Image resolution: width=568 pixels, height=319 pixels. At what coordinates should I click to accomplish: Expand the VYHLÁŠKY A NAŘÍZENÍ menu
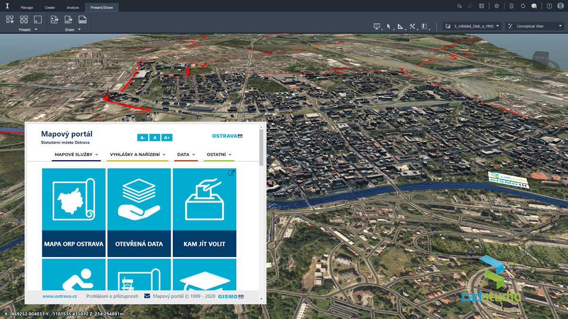pos(138,155)
